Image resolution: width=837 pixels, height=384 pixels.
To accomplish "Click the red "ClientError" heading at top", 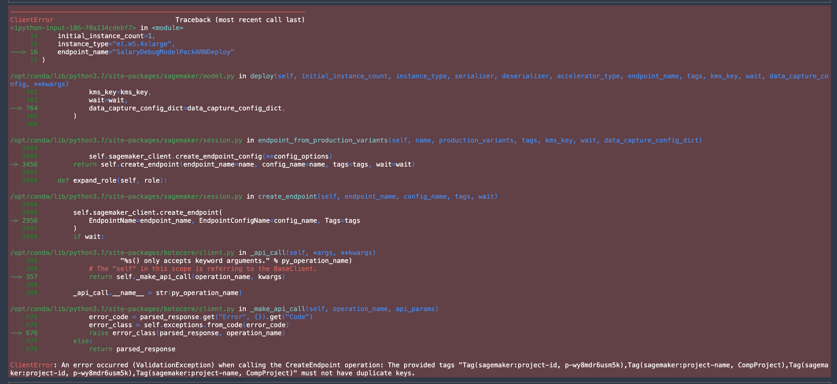I will tap(32, 20).
